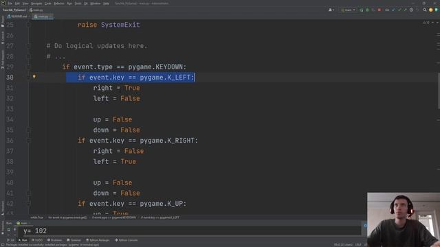Open the Refactor menu
The image size is (440, 247).
pos(59,3)
